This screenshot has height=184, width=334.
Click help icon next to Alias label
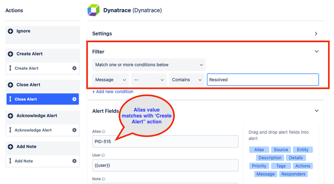point(104,132)
